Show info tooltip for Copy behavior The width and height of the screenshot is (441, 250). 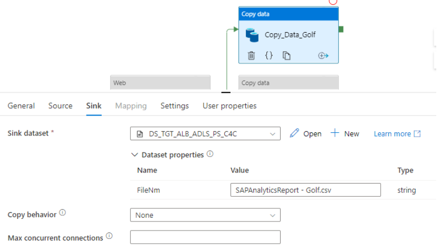[x=62, y=213]
